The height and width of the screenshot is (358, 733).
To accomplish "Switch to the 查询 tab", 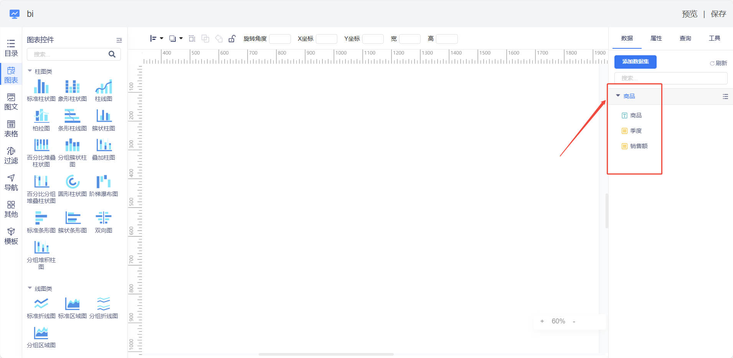I will coord(685,38).
